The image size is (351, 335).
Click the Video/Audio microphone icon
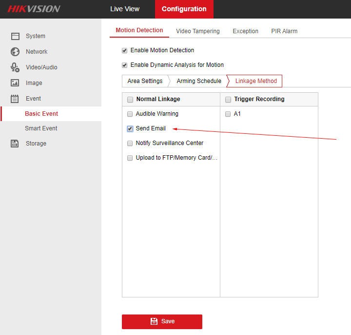click(15, 67)
